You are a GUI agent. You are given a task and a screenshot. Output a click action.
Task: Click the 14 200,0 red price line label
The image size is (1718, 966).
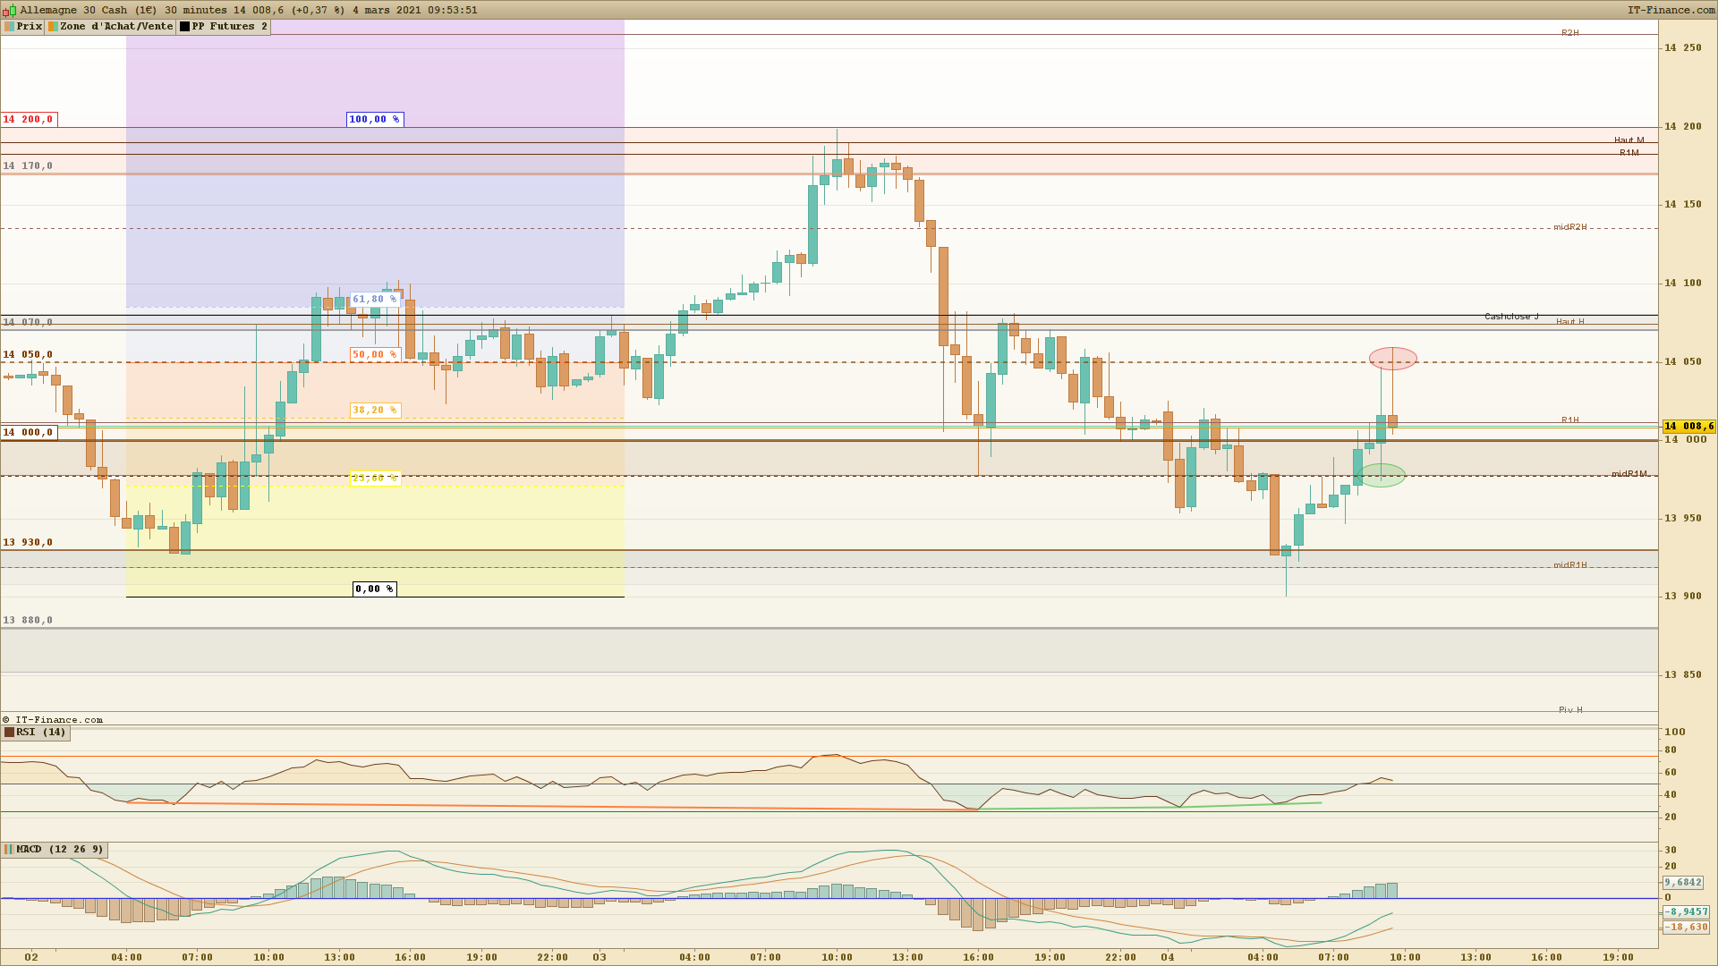pos(28,119)
